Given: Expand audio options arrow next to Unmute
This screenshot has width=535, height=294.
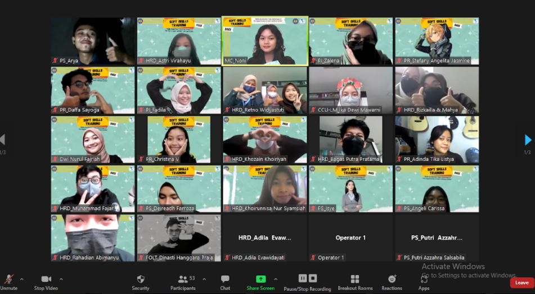Looking at the screenshot, I should click(22, 279).
